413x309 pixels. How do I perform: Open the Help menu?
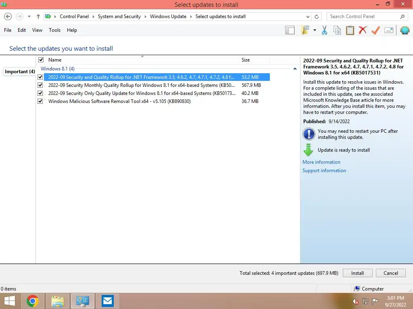(72, 30)
